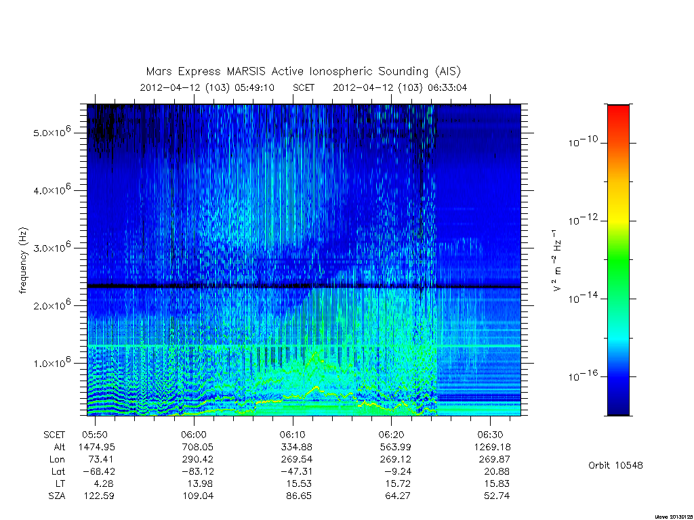Screen dimensions: 694x520
Task: Click the 'Lat' row label
Action: (x=58, y=471)
